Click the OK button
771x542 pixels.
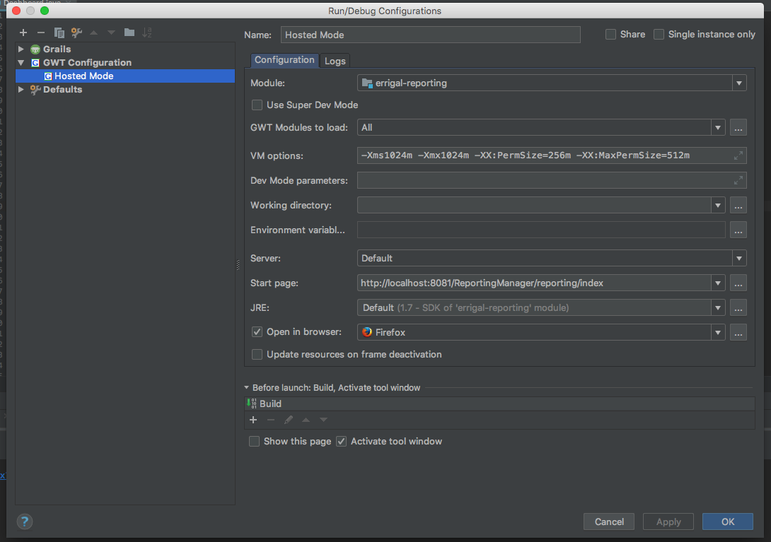tap(727, 522)
